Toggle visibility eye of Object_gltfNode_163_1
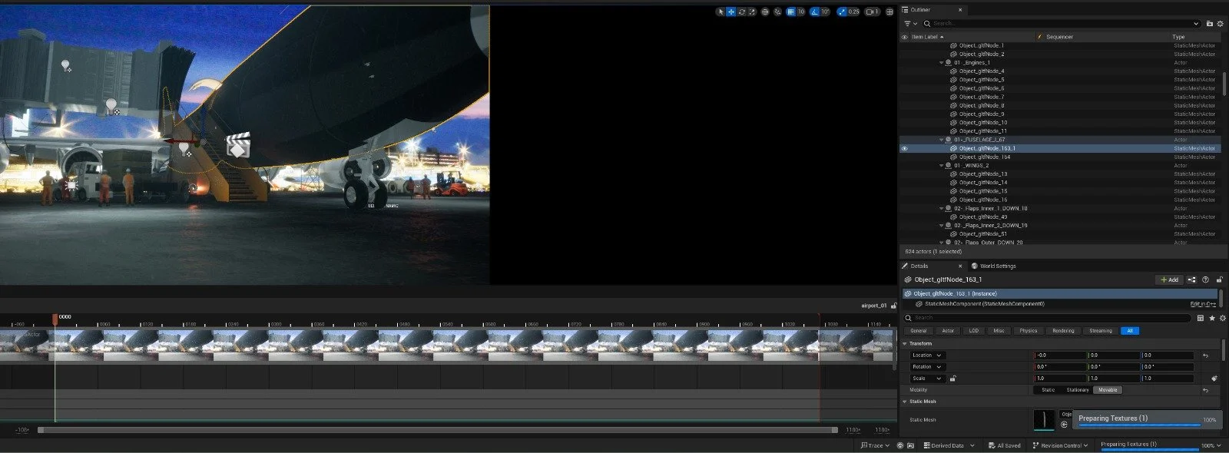This screenshot has height=453, width=1229. coord(904,148)
